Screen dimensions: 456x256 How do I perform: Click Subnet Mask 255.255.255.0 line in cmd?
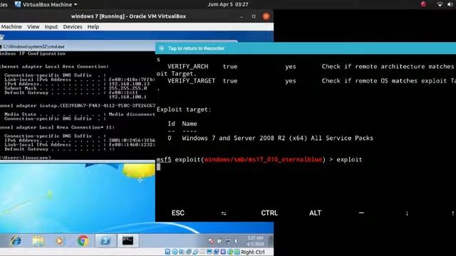[x=76, y=88]
